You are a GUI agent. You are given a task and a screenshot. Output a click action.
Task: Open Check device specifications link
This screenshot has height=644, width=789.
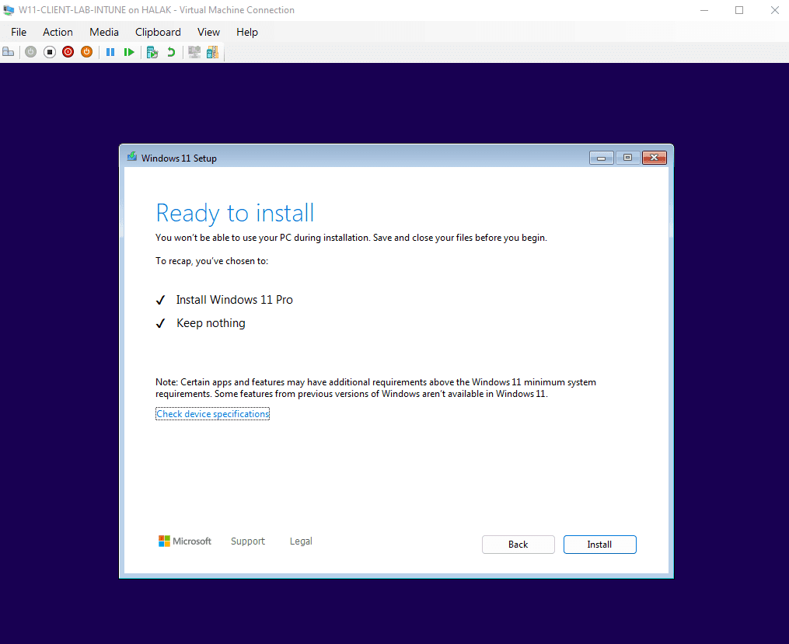pos(212,413)
